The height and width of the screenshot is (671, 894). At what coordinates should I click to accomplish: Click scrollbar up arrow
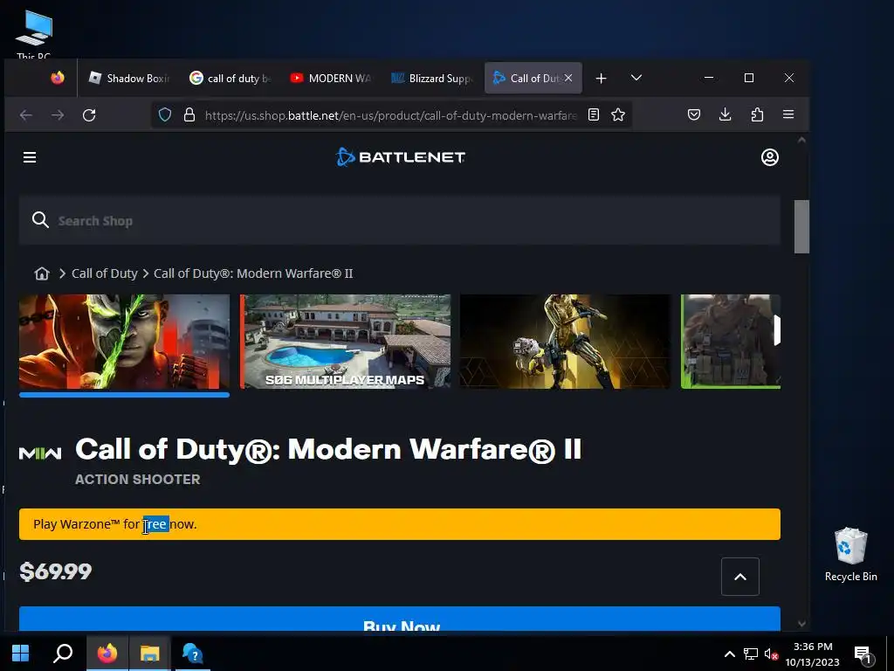pos(801,140)
